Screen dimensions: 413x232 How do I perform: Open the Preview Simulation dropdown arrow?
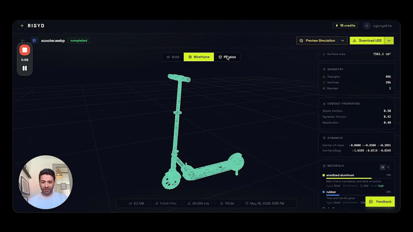343,40
